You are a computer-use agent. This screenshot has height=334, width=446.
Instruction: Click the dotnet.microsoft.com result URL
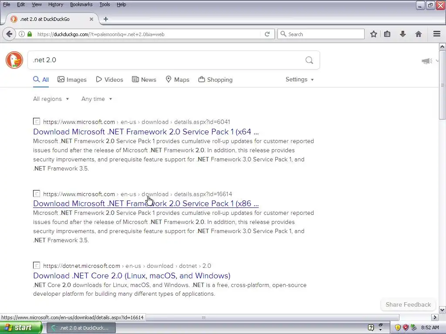[127, 266]
